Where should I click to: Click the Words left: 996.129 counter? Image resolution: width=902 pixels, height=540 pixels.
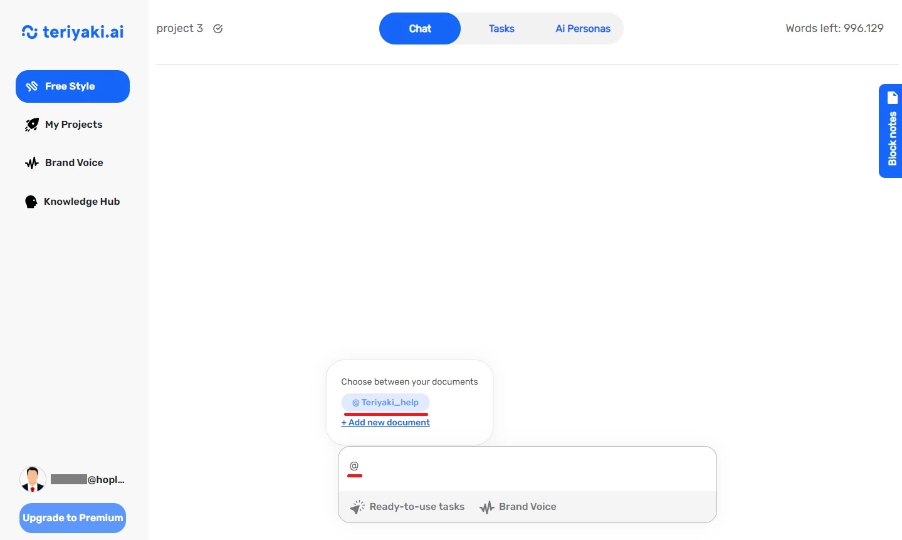(834, 28)
